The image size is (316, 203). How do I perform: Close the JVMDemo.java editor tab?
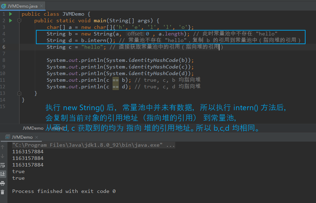tap(41, 6)
